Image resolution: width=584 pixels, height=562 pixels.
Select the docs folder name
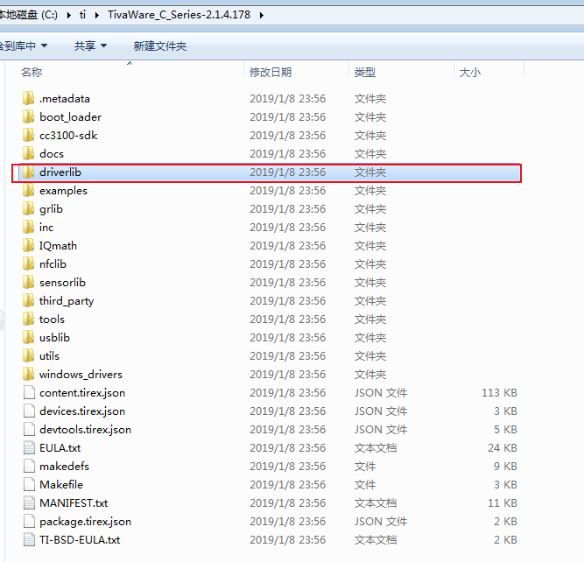coord(52,154)
